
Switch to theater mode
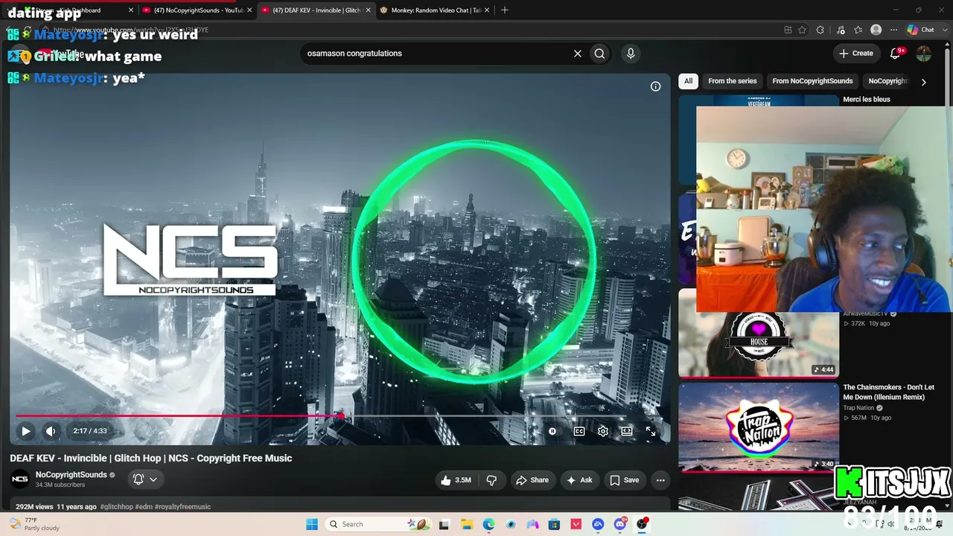click(627, 431)
